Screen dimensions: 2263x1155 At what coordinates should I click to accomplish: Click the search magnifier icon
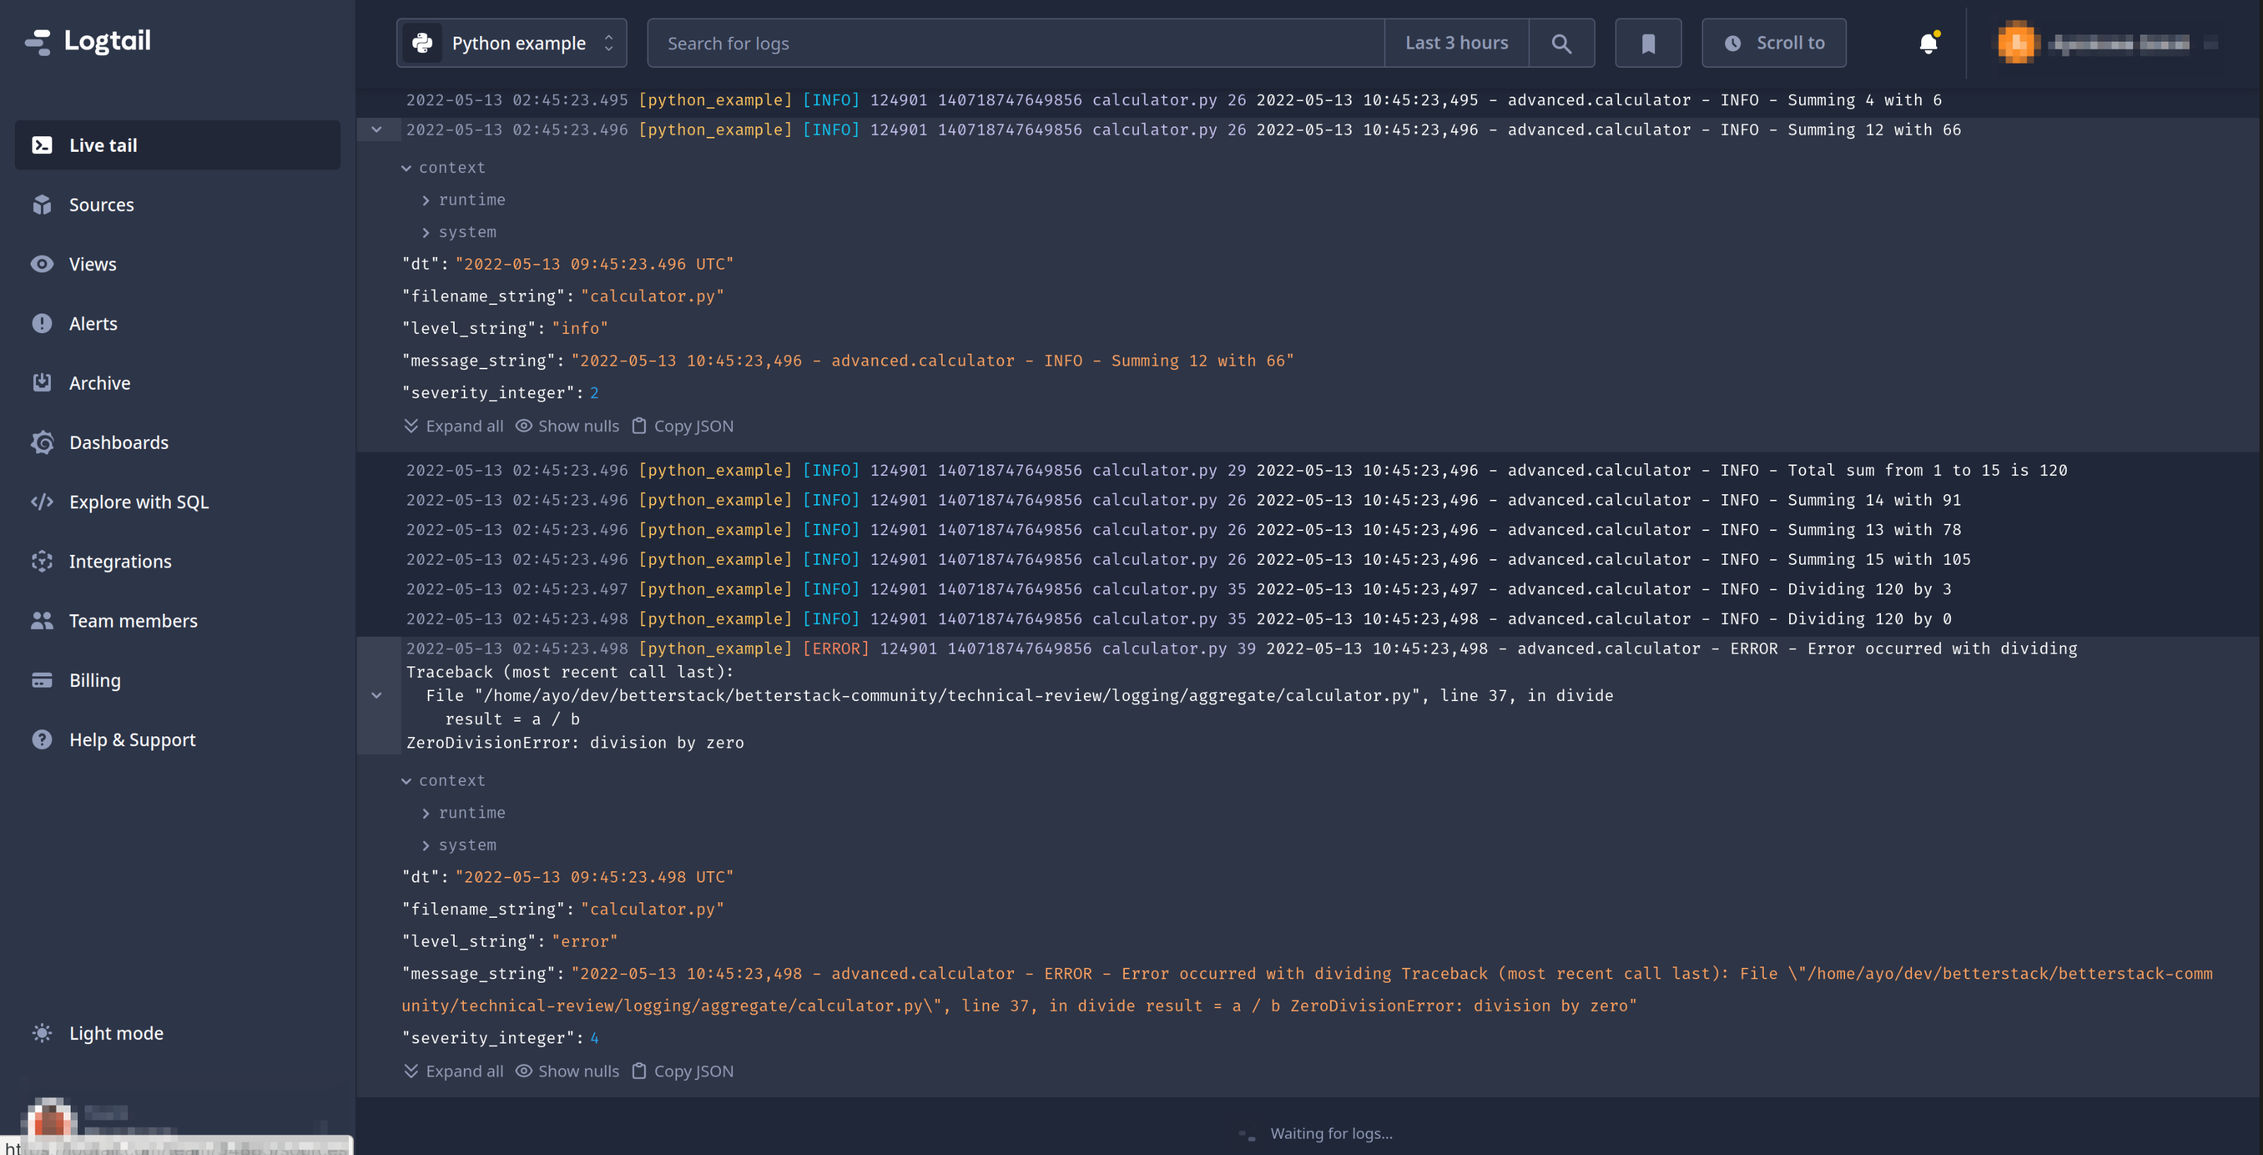[1562, 42]
